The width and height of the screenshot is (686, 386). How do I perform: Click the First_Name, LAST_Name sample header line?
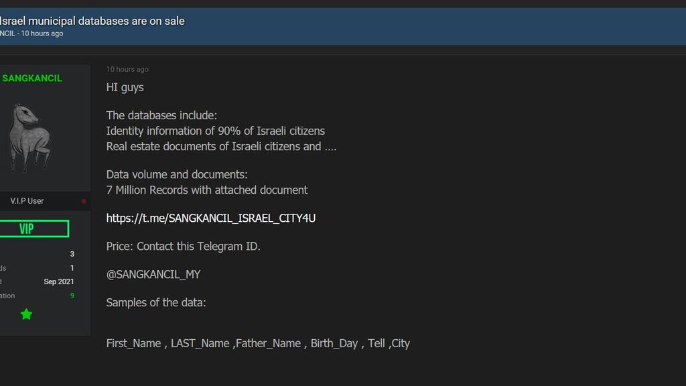coord(258,344)
